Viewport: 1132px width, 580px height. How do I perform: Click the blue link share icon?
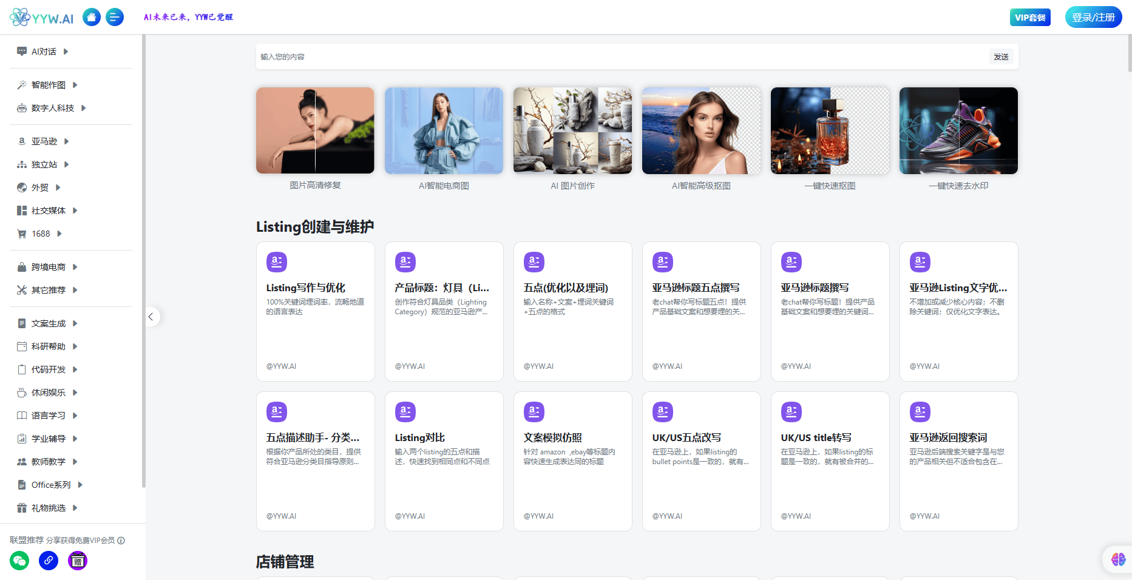click(x=49, y=561)
